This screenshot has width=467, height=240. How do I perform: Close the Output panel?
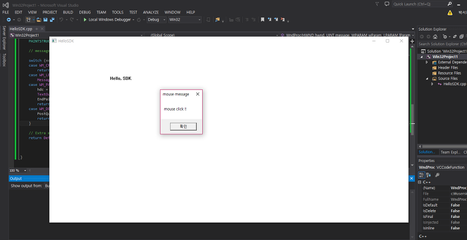pos(412,179)
